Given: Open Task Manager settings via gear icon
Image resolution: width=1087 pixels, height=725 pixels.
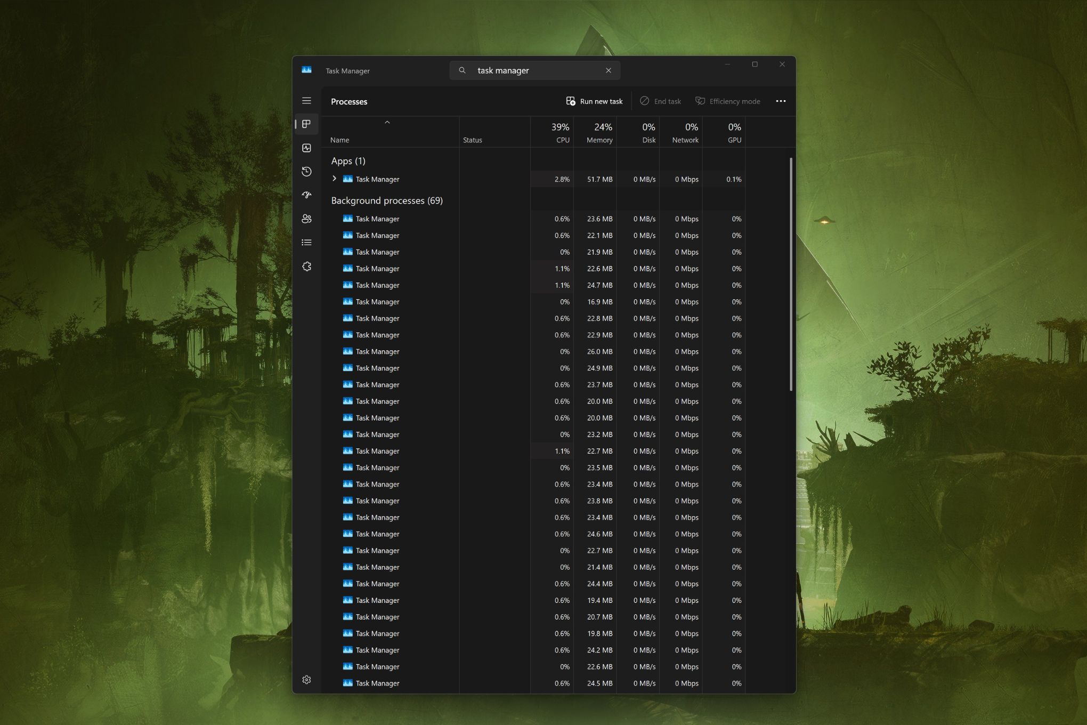Looking at the screenshot, I should [x=307, y=680].
